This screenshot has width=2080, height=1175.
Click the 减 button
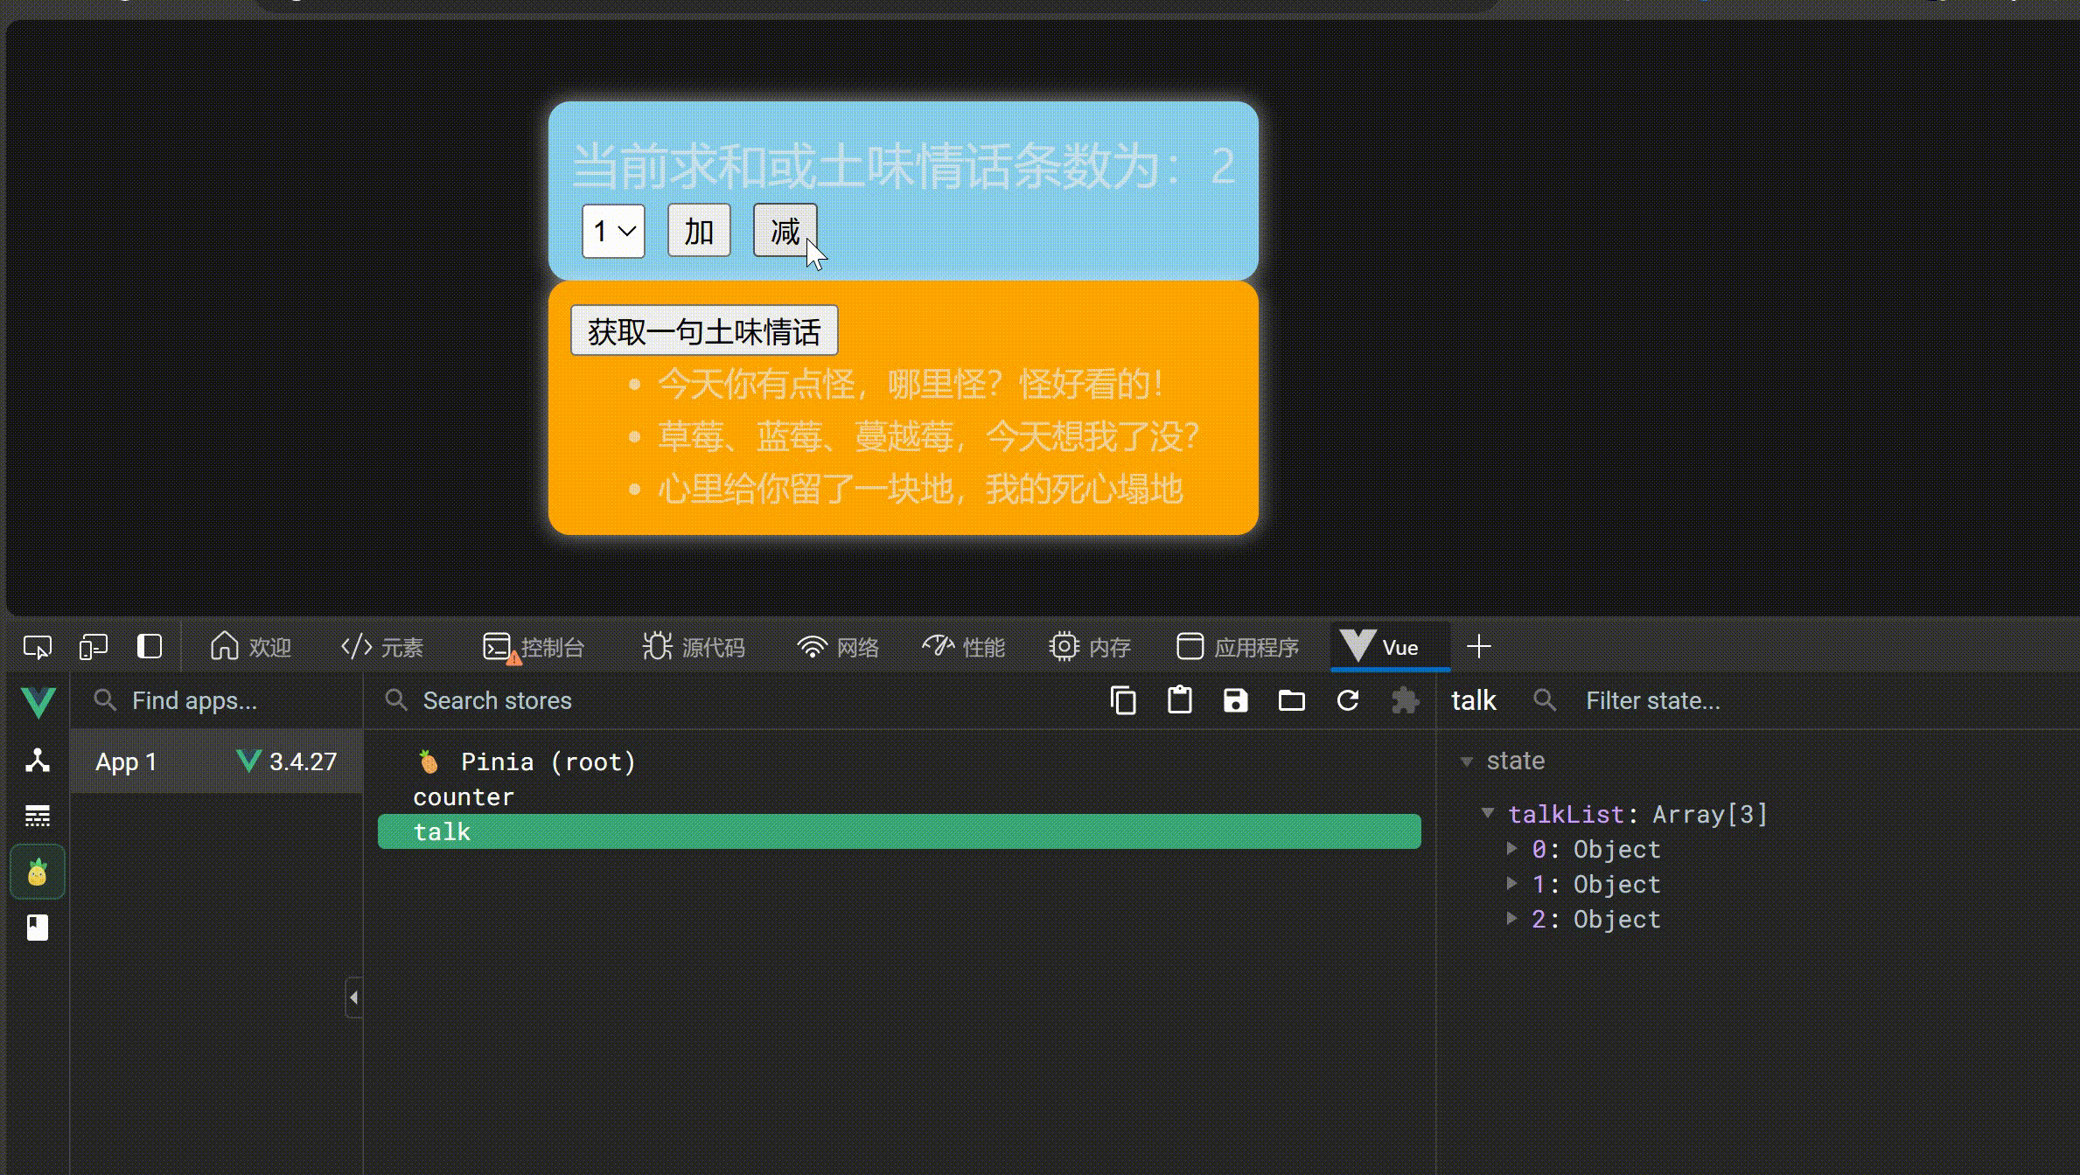(x=785, y=231)
